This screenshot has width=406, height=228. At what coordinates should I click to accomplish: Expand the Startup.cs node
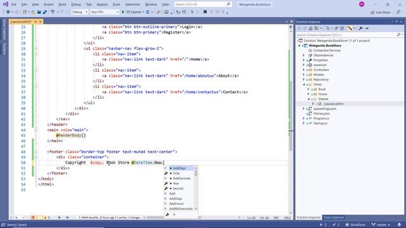tap(304, 123)
